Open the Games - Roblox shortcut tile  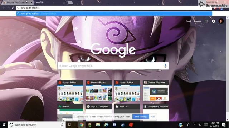[99, 90]
